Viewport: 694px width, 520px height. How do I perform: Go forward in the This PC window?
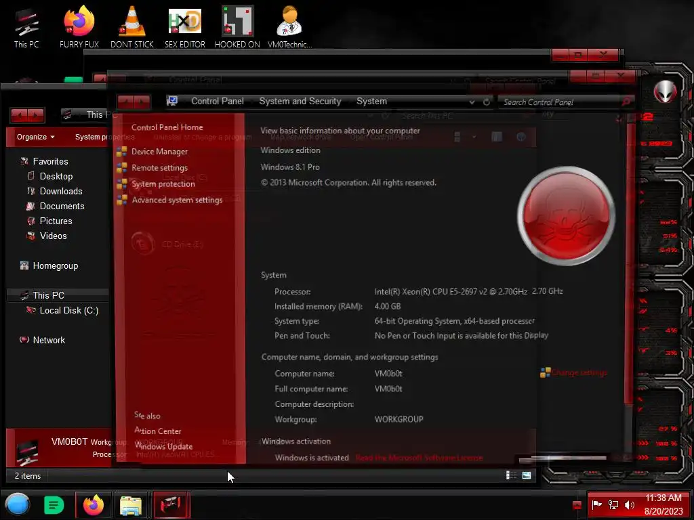pyautogui.click(x=37, y=115)
